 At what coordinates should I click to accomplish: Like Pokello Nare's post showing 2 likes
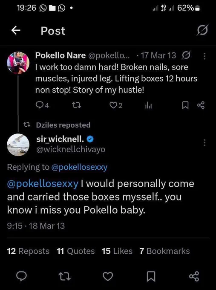(x=116, y=105)
